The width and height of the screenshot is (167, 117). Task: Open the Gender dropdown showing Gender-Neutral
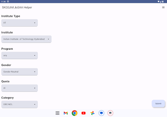[x=20, y=72]
